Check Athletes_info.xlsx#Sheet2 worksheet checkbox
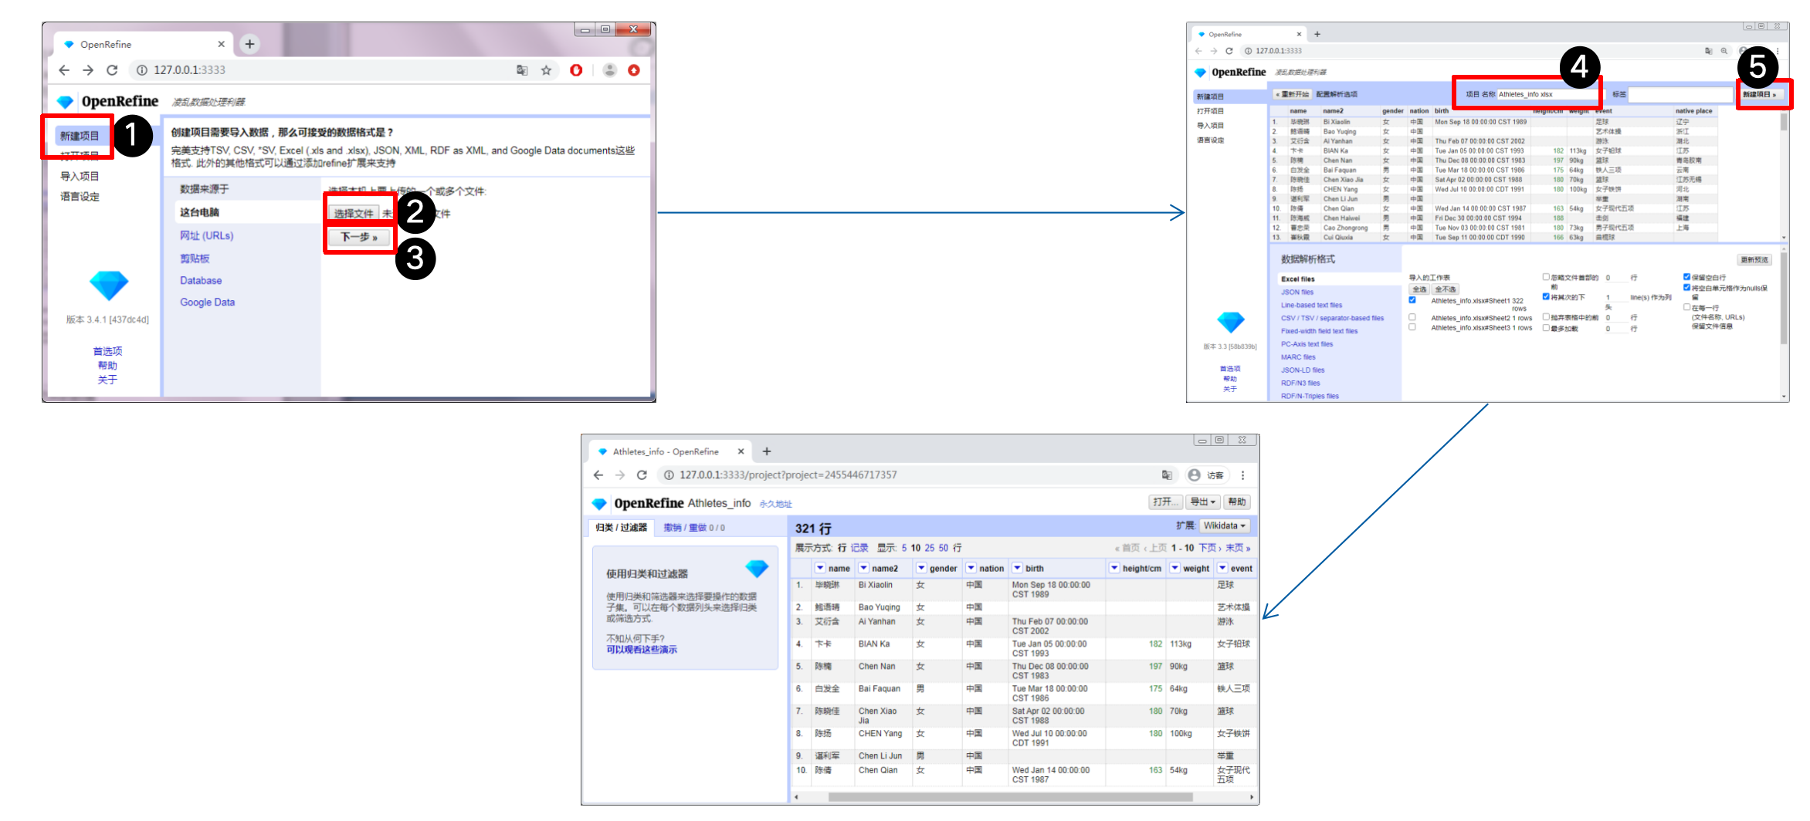Screen dimensions: 1810x821 pos(1412,317)
